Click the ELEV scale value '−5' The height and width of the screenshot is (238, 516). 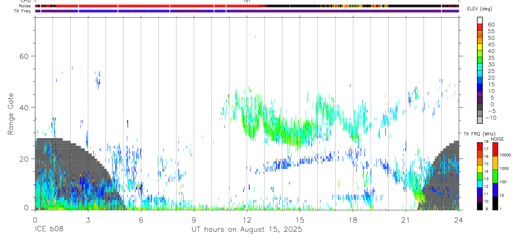(491, 111)
